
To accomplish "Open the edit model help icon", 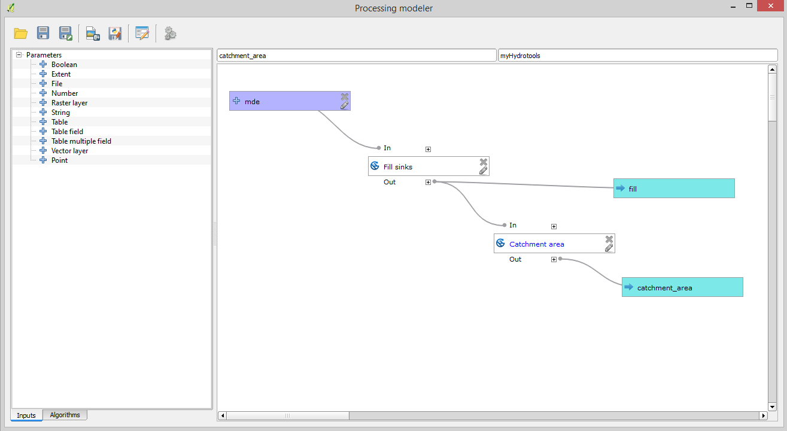I will point(142,34).
